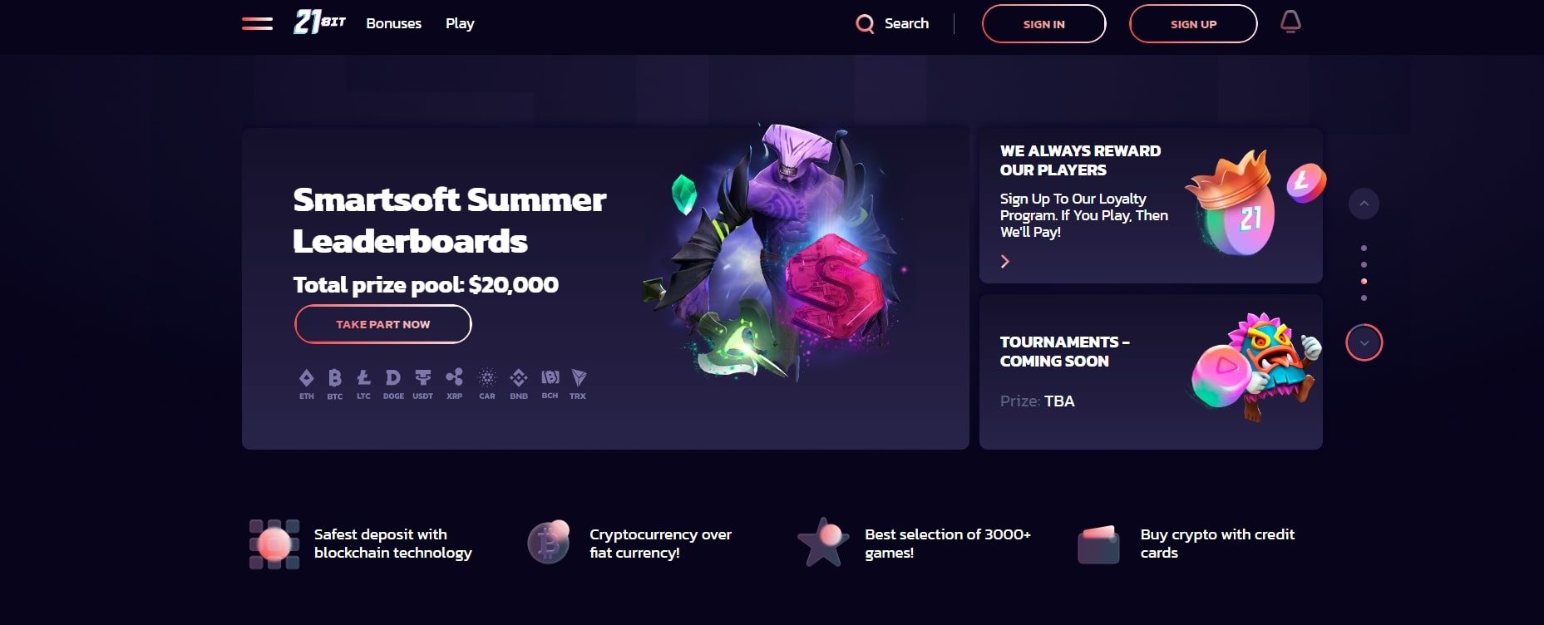
Task: Click the XRP cryptocurrency icon
Action: (454, 384)
